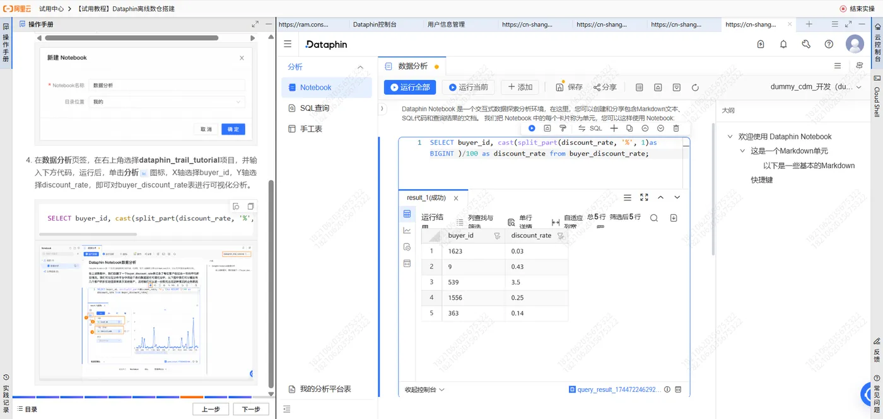Switch to the Dataphin控制台 browser tab
Viewport: 883px width, 419px height.
(x=375, y=25)
